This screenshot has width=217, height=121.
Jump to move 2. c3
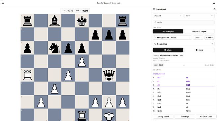[x=159, y=81]
